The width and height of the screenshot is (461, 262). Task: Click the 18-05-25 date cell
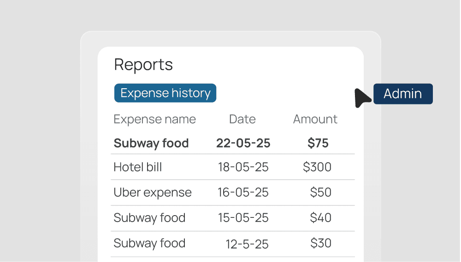point(243,167)
